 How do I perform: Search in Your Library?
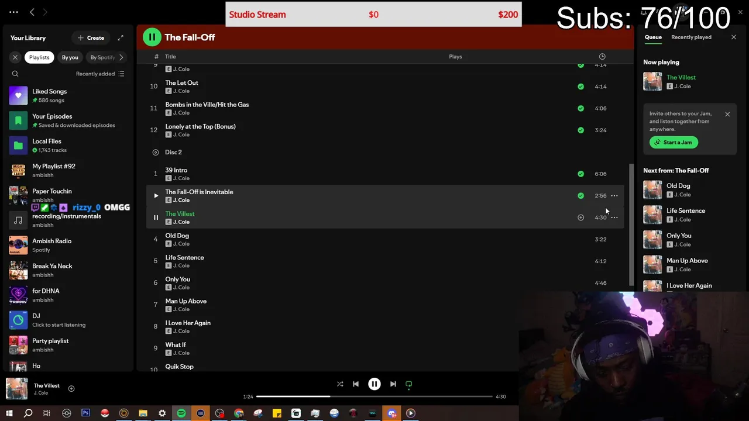point(15,74)
